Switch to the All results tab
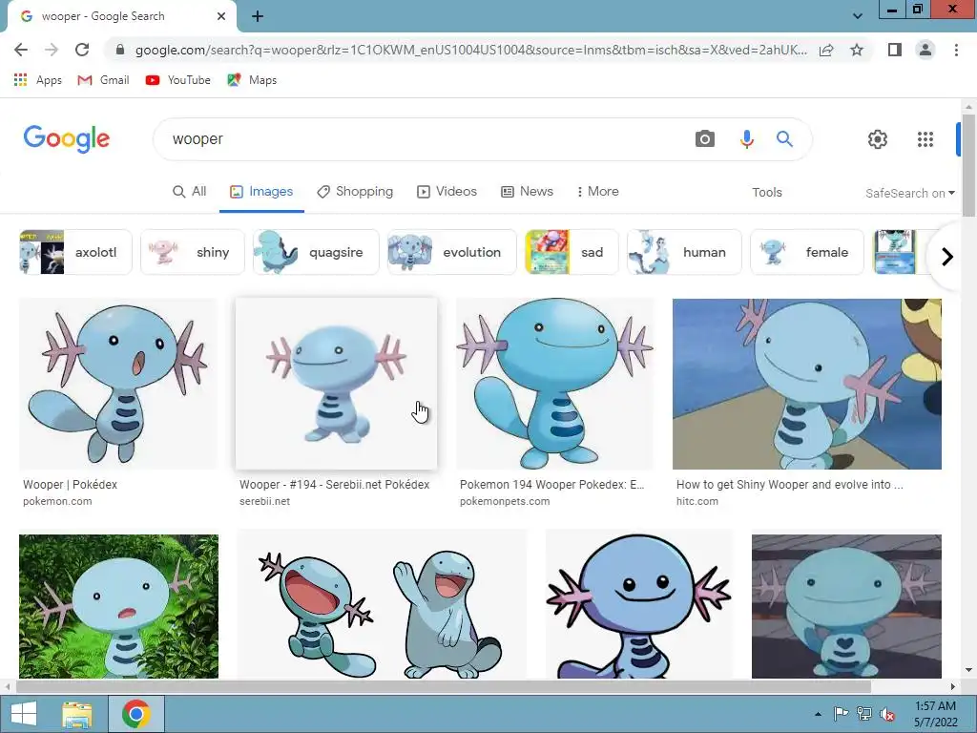977x733 pixels. [x=190, y=191]
